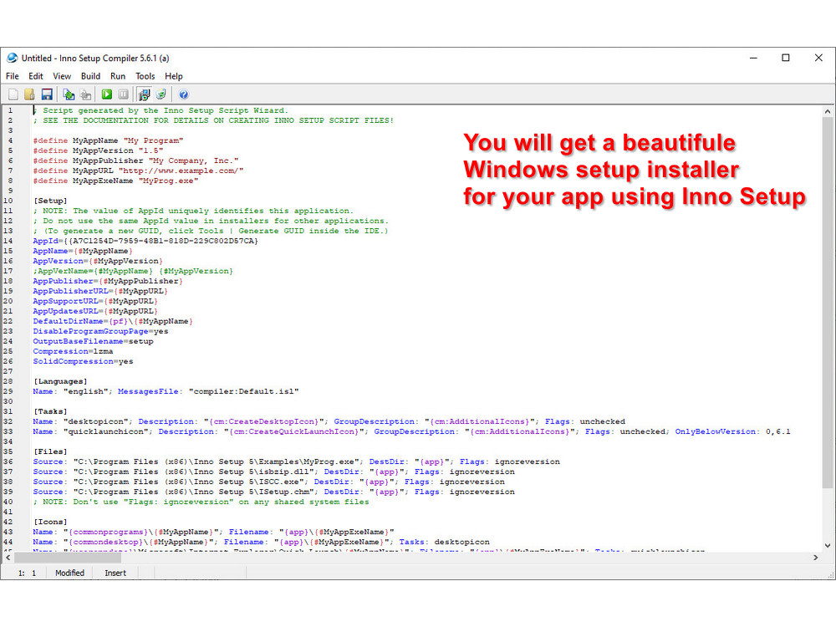
Task: Open the View menu
Action: pyautogui.click(x=62, y=76)
